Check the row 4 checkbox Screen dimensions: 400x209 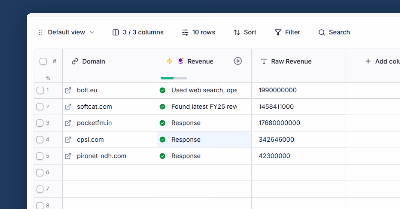pyautogui.click(x=40, y=140)
